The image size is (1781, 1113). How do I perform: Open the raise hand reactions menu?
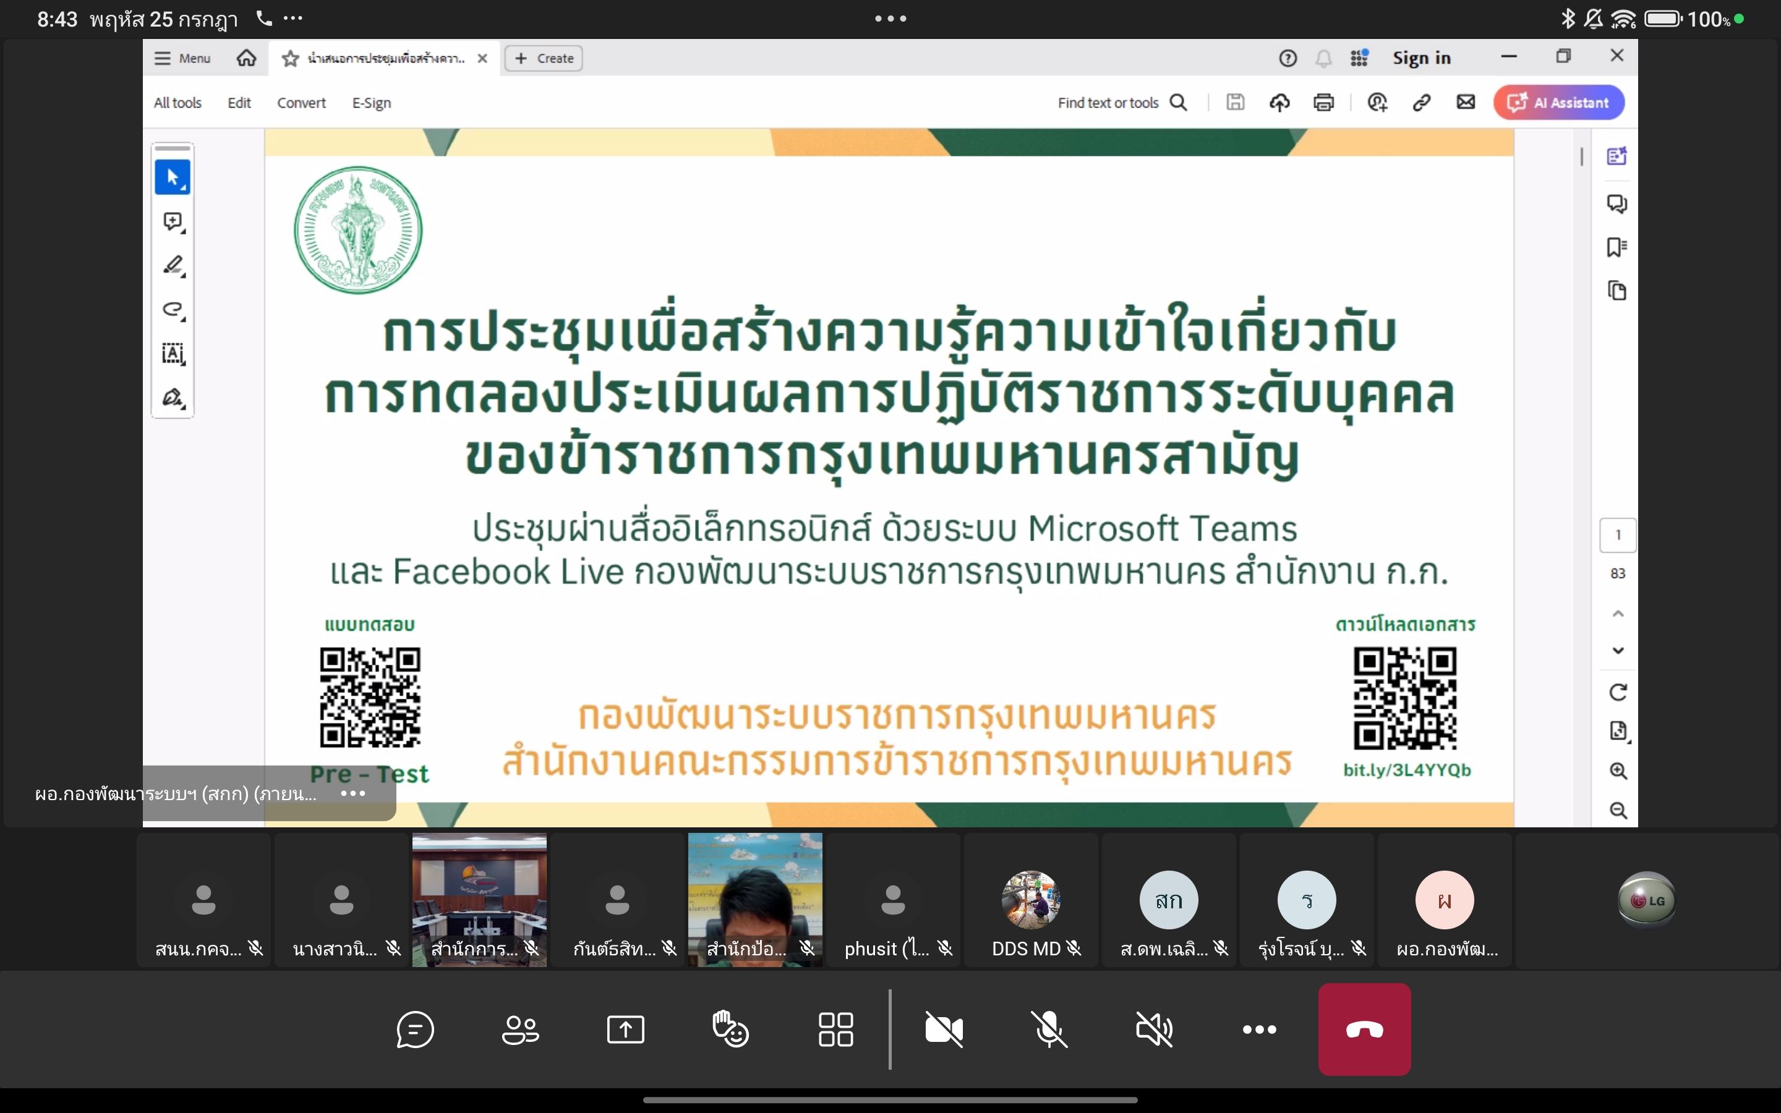731,1029
